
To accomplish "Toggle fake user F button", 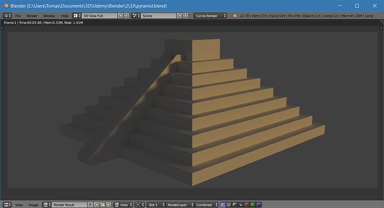I will pyautogui.click(x=90, y=205).
